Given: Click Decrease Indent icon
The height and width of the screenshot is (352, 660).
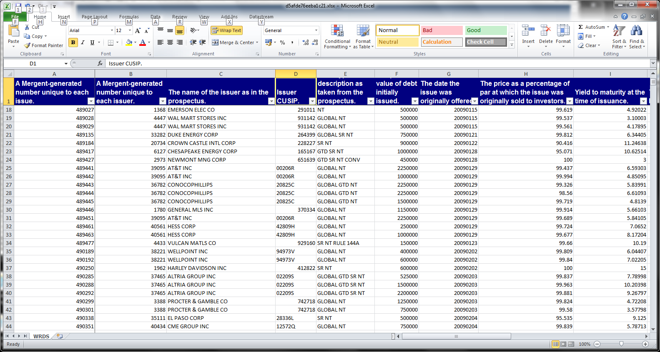Looking at the screenshot, I should pos(193,42).
